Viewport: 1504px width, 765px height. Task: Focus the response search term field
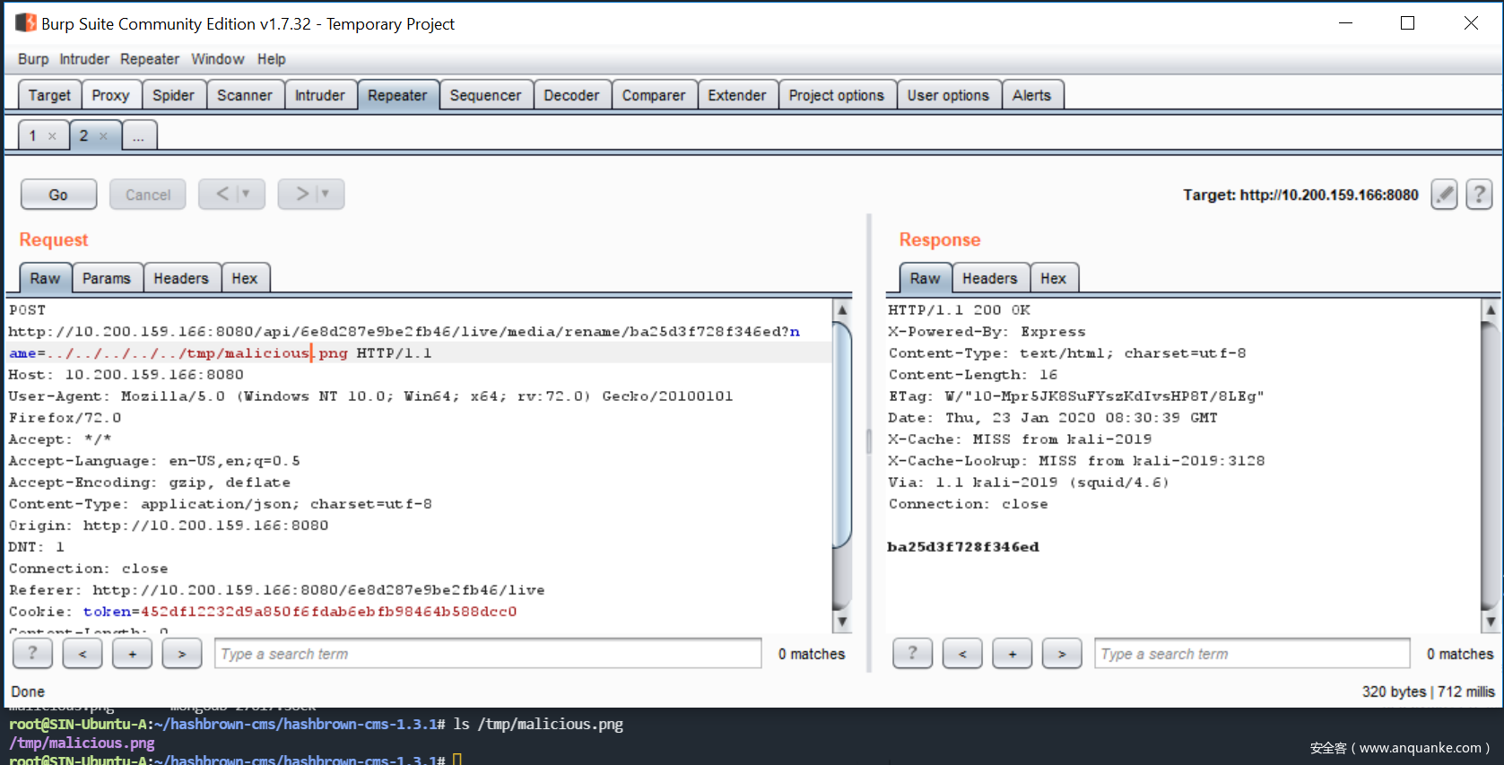[1252, 654]
